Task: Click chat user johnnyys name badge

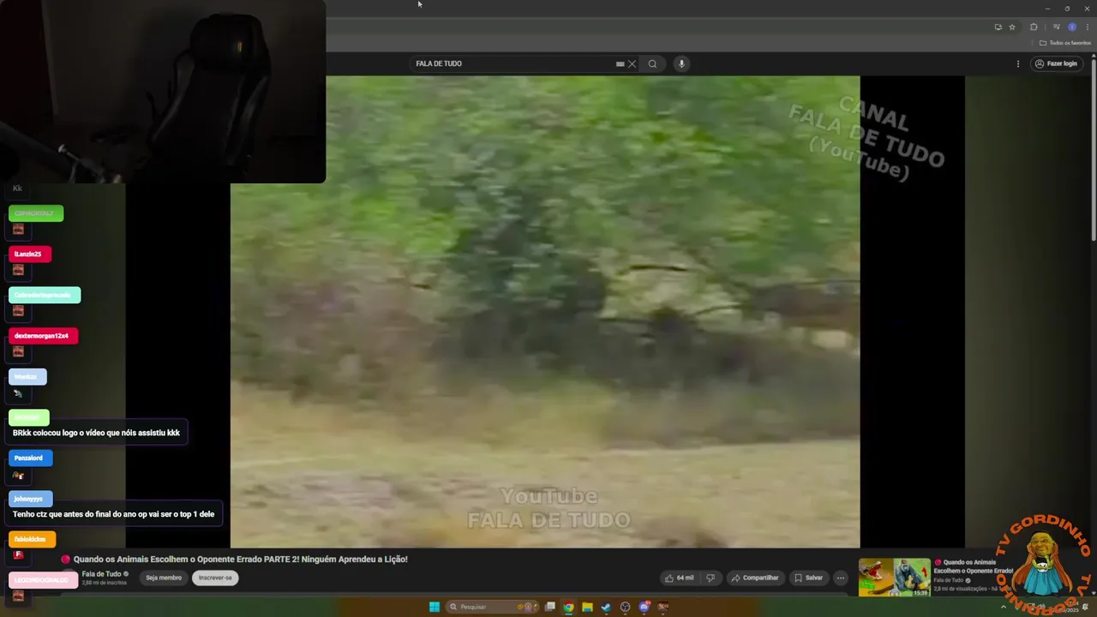Action: tap(30, 499)
